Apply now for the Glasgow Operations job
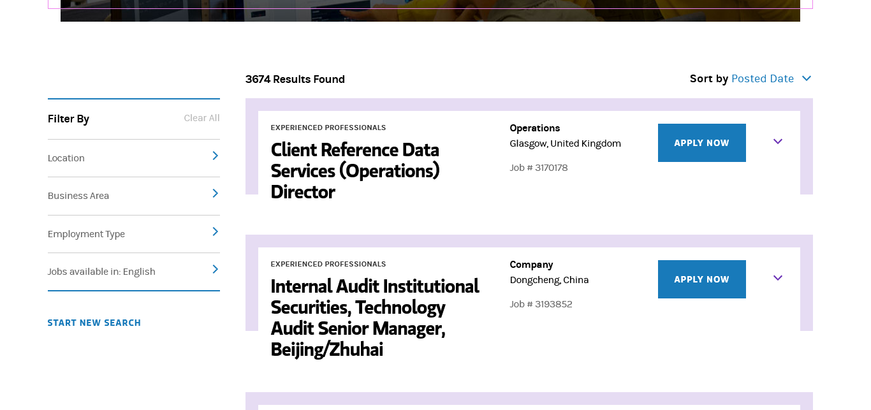This screenshot has width=871, height=410. click(x=701, y=143)
